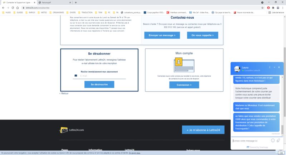
Task: Open the emoji picker in chat
Action: [x=273, y=140]
